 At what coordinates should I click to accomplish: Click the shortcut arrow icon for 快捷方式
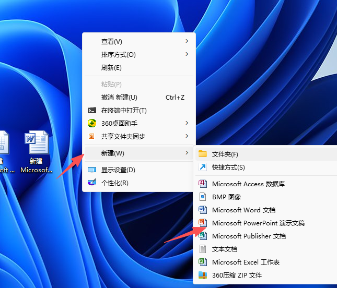203,167
